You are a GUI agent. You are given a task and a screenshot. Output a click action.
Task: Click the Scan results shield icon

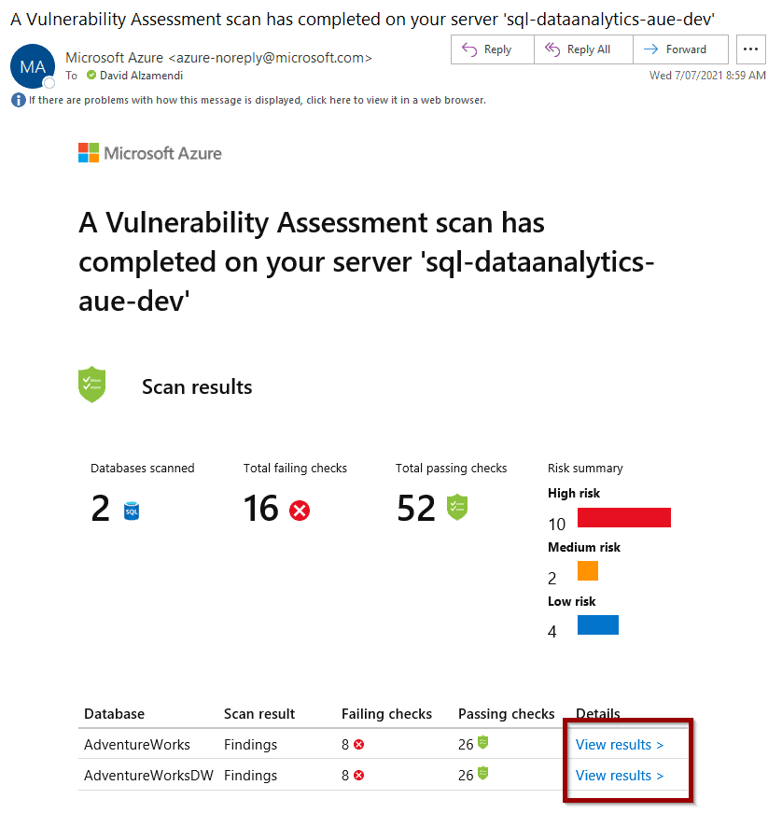pyautogui.click(x=91, y=385)
